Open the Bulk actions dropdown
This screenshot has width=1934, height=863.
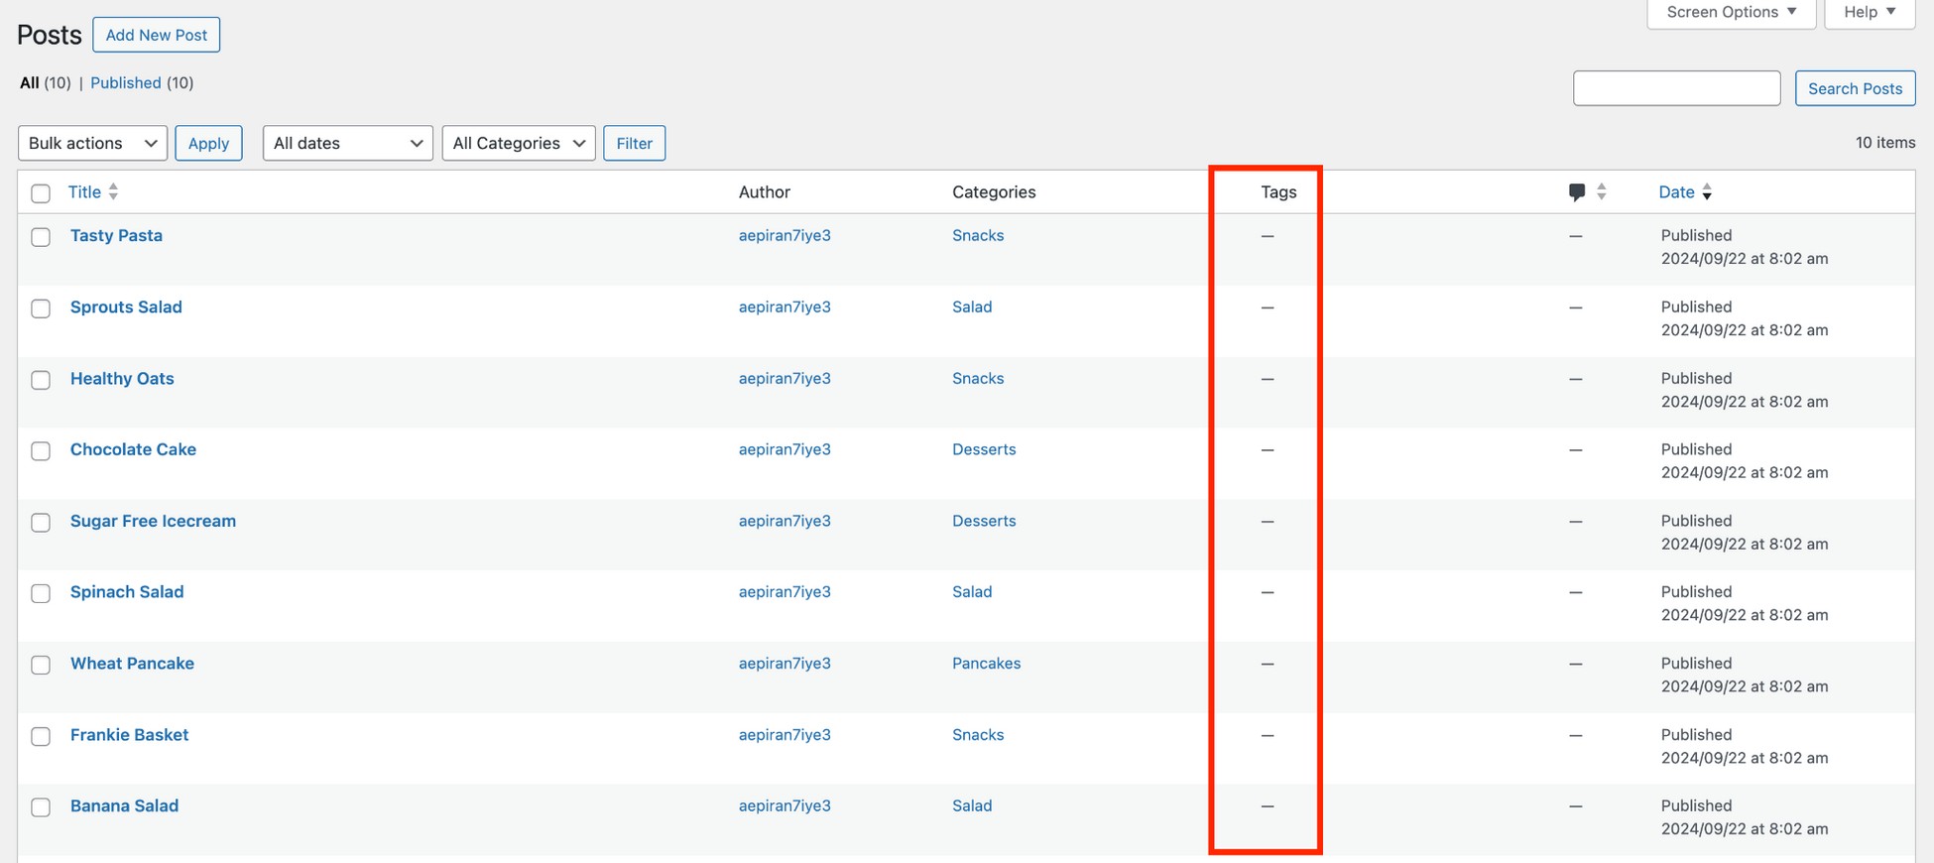92,143
